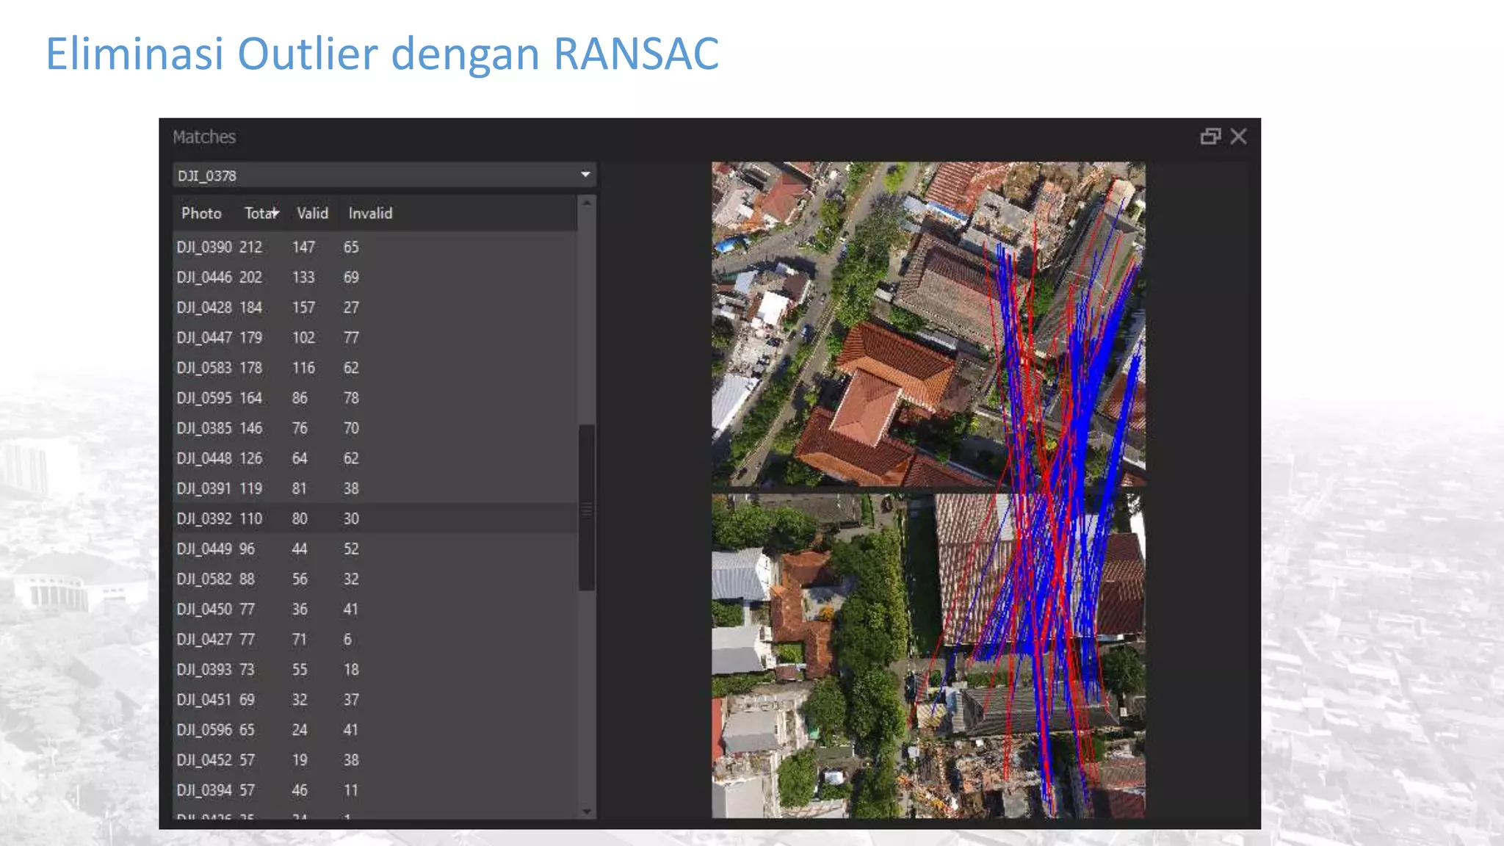Click the Photo column header
Image resolution: width=1504 pixels, height=846 pixels.
[x=201, y=213]
